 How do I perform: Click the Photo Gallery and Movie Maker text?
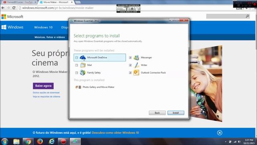click(98, 87)
